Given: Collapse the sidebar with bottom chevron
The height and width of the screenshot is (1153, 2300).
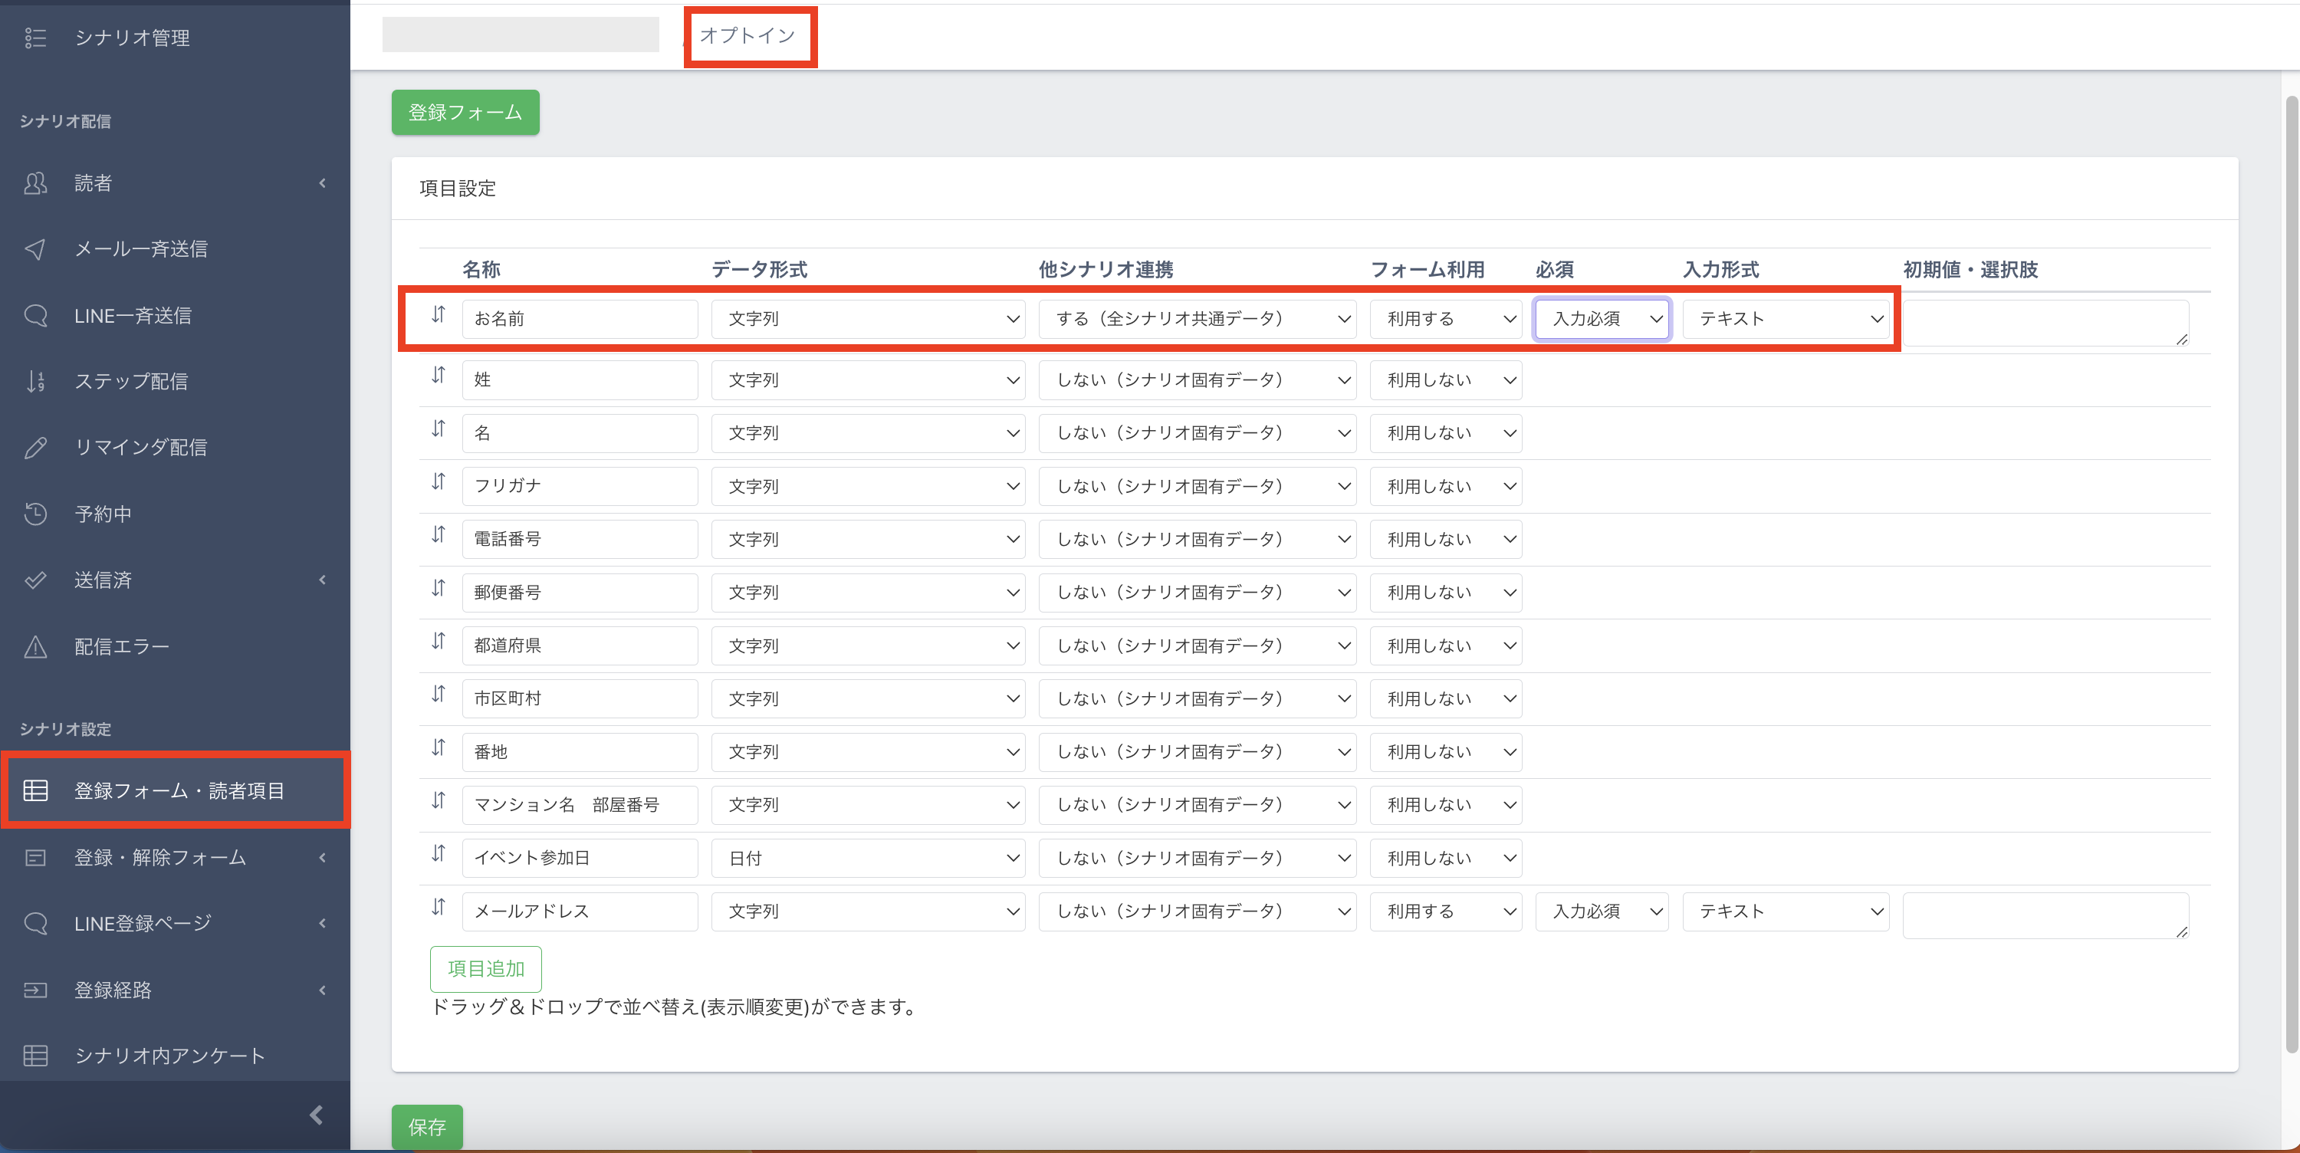Looking at the screenshot, I should click(x=316, y=1115).
